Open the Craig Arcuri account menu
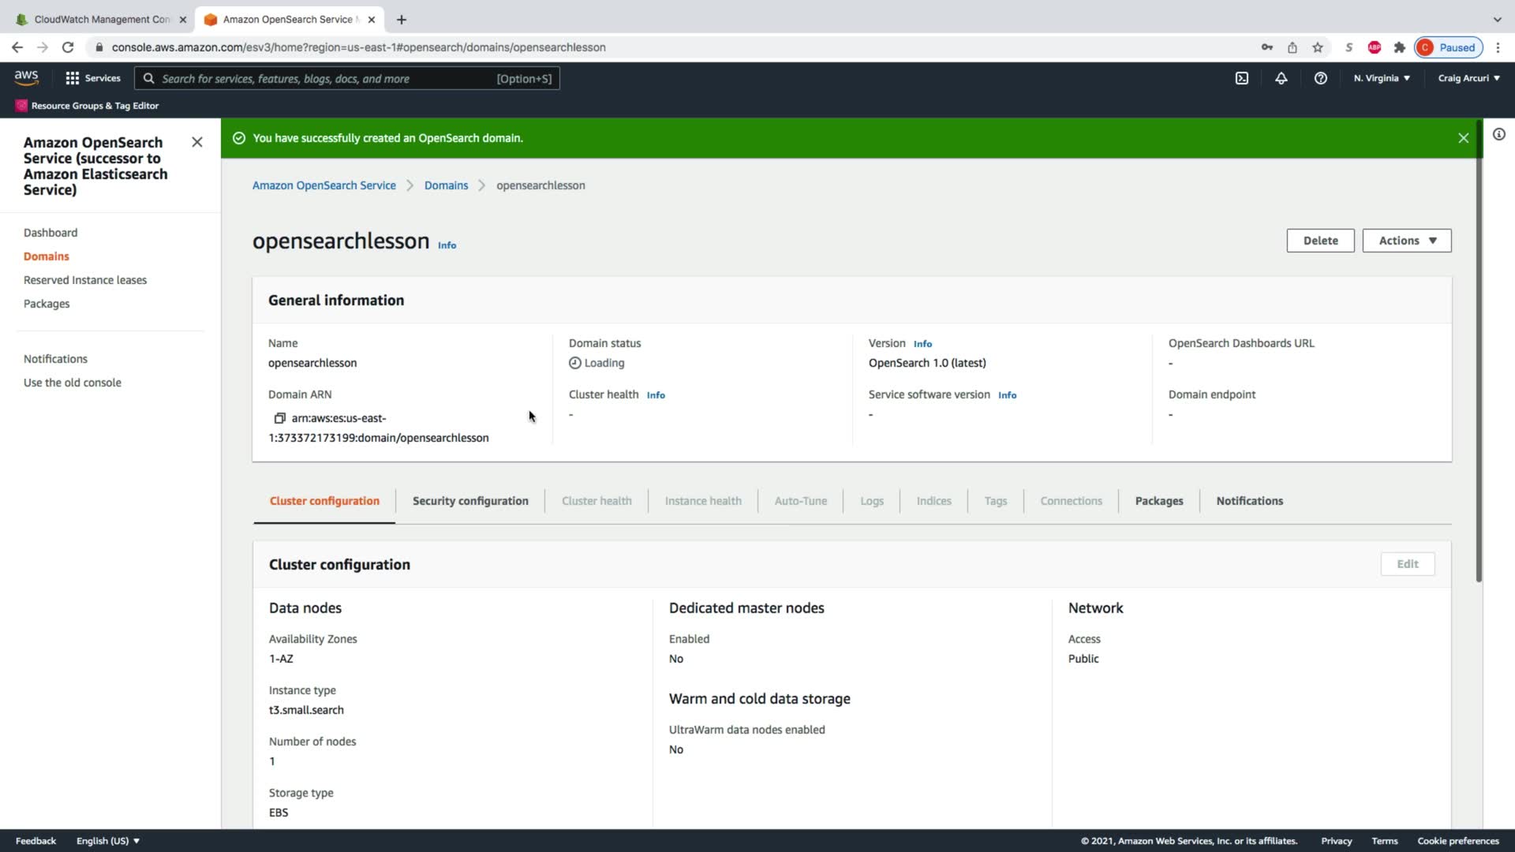1515x852 pixels. [x=1468, y=78]
